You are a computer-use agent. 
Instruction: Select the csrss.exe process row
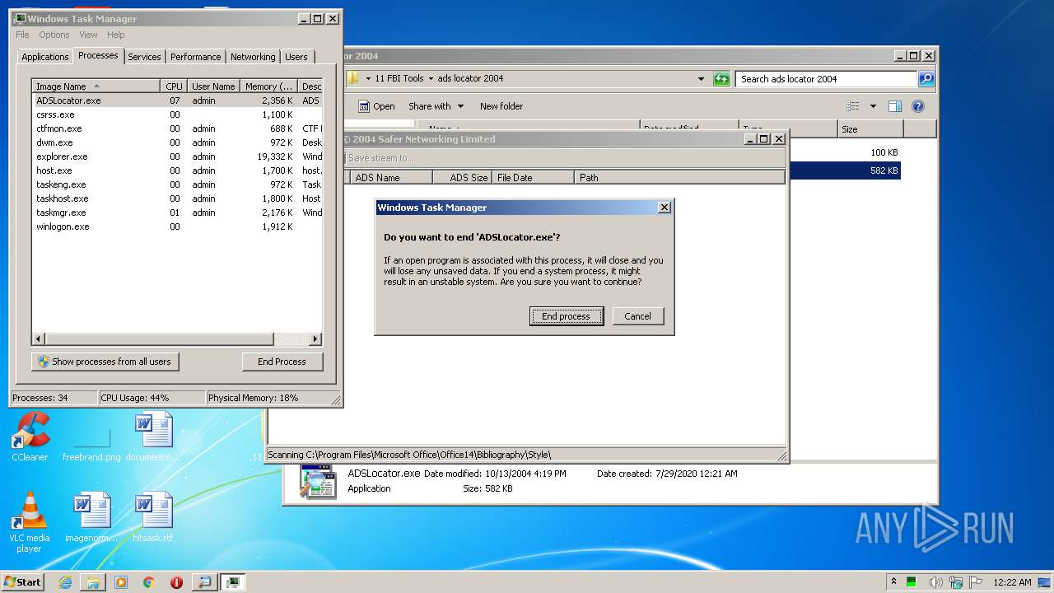[x=177, y=114]
